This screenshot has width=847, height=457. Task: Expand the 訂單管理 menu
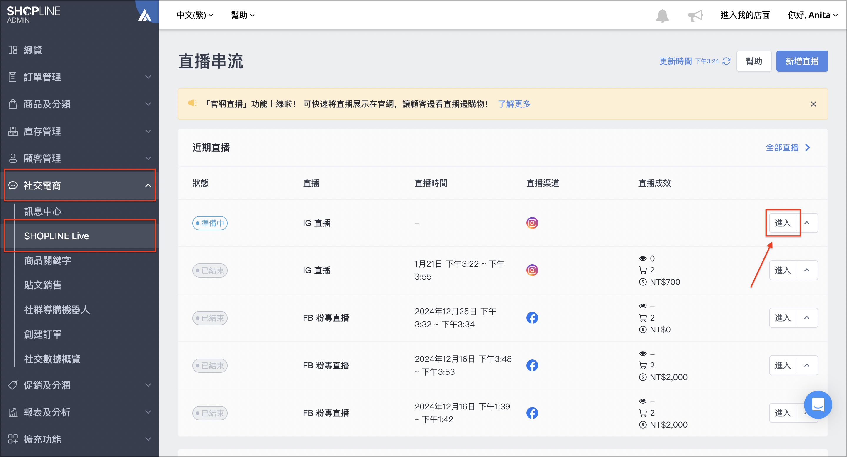point(148,77)
